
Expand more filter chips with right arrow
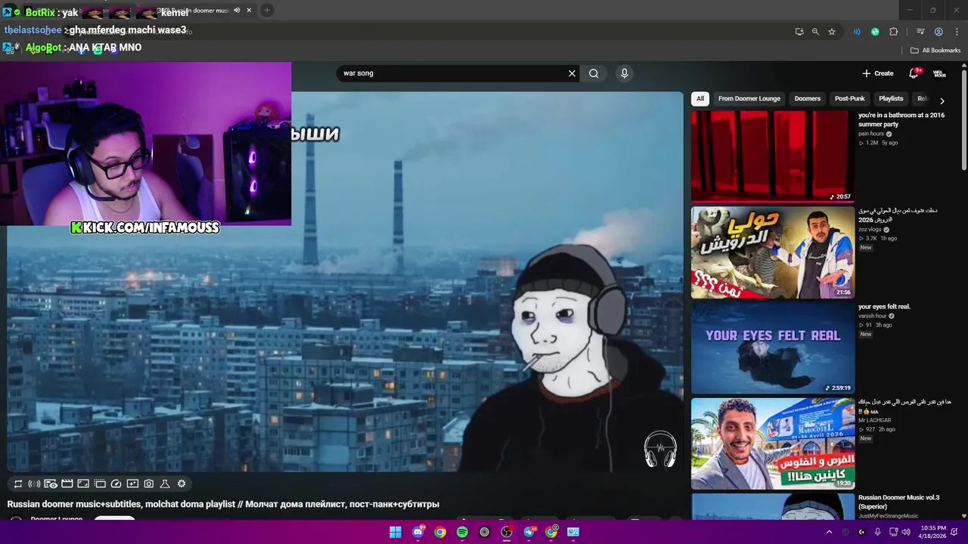(x=942, y=100)
